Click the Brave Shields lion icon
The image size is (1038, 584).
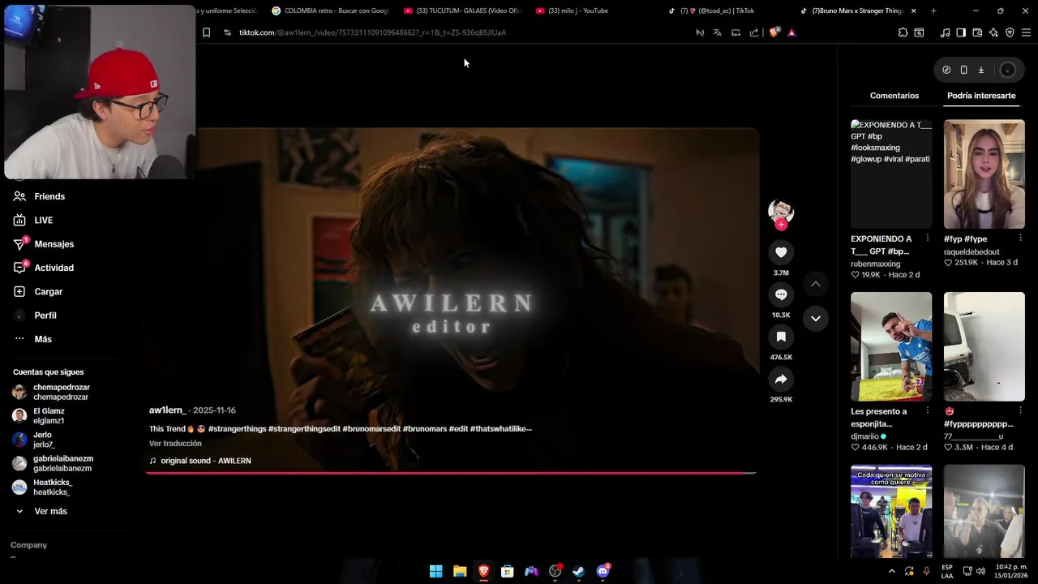(x=774, y=32)
